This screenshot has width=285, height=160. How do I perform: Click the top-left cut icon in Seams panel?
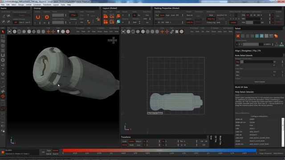coord(4,16)
